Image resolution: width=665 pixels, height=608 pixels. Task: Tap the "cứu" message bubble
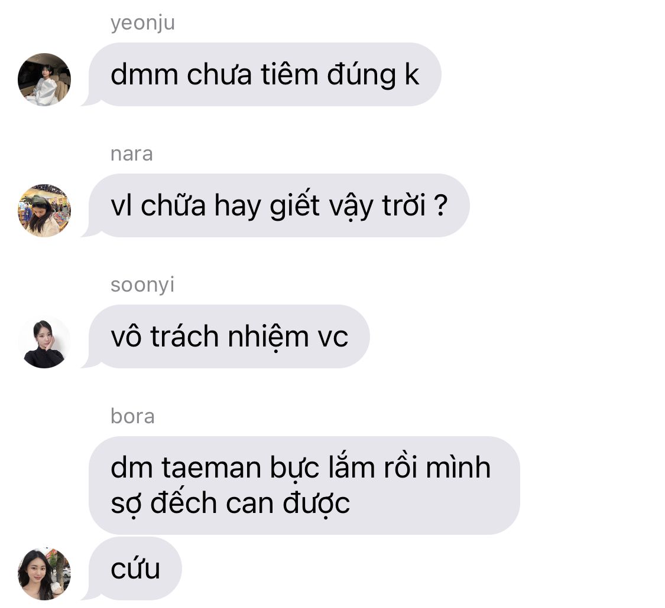click(135, 568)
